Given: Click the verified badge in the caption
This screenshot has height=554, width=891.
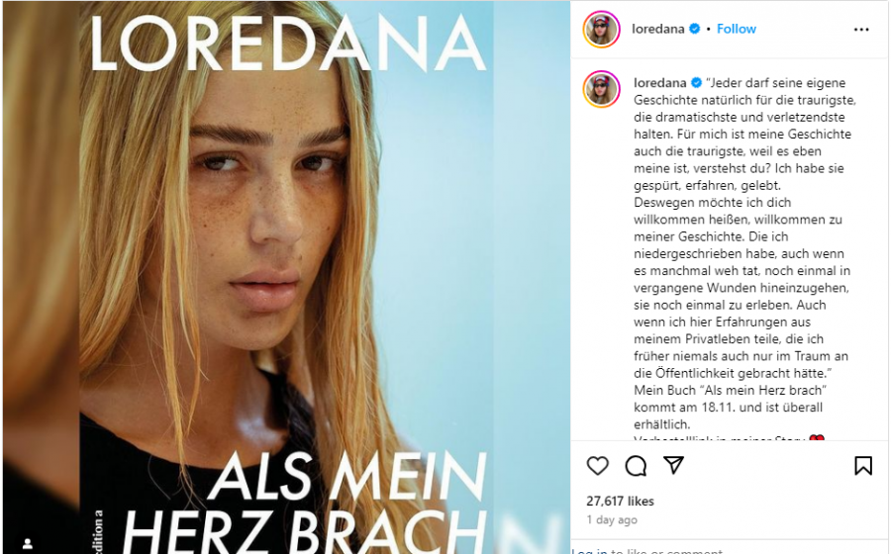Looking at the screenshot, I should [696, 83].
